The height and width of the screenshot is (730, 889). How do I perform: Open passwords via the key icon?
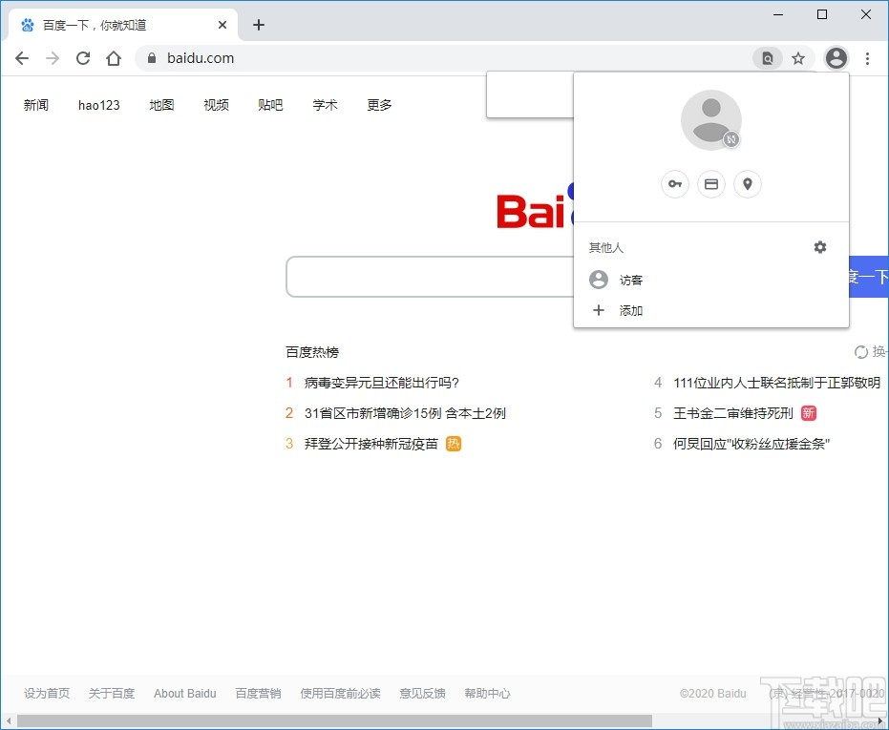(675, 184)
